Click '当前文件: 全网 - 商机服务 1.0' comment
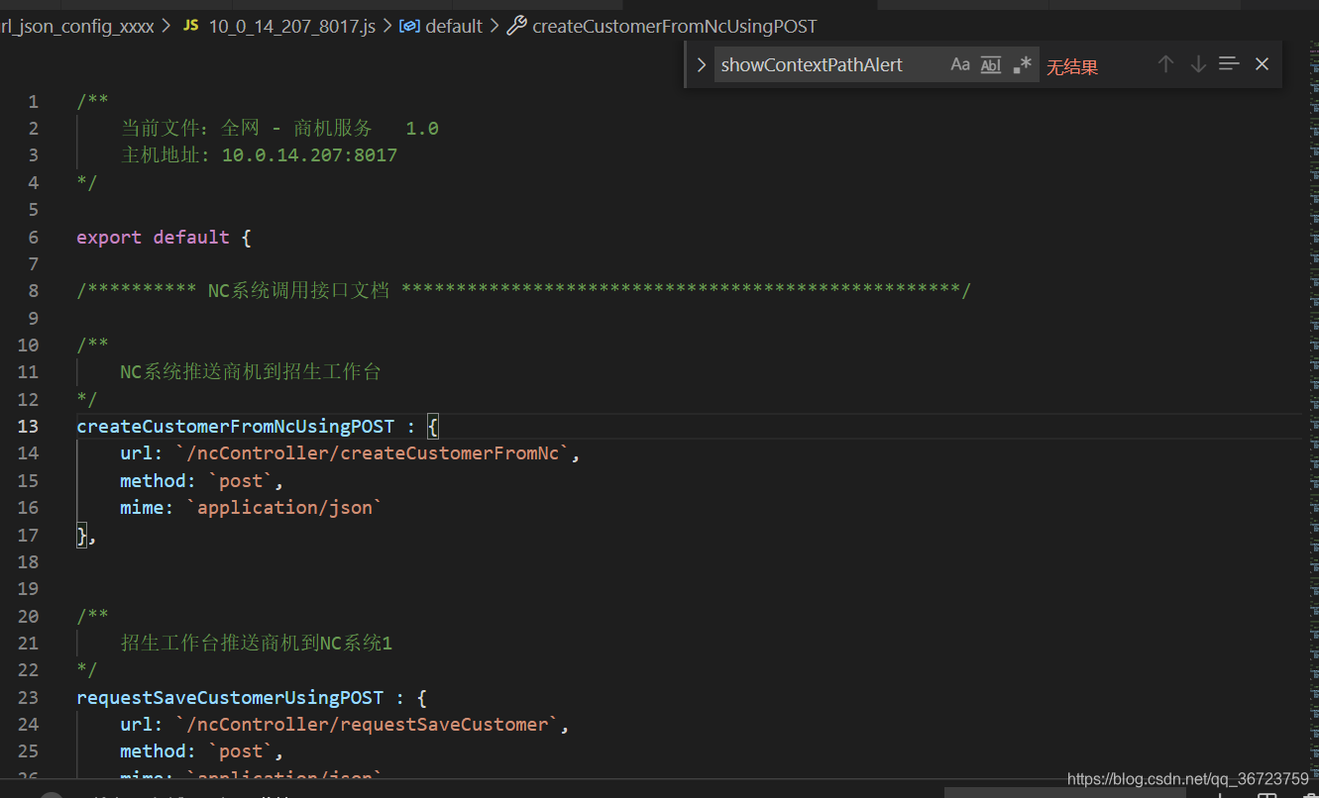Image resolution: width=1319 pixels, height=798 pixels. coord(279,128)
